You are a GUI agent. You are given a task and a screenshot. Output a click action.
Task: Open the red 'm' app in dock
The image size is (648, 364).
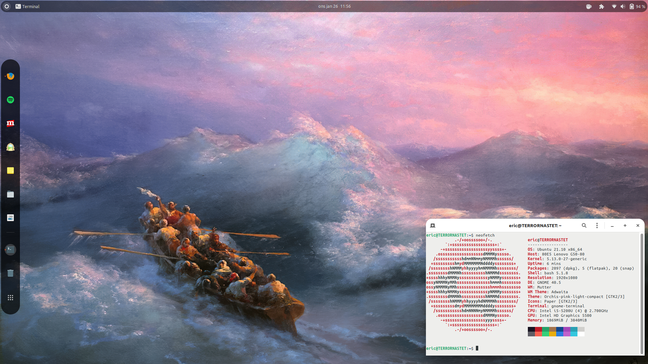pos(10,123)
